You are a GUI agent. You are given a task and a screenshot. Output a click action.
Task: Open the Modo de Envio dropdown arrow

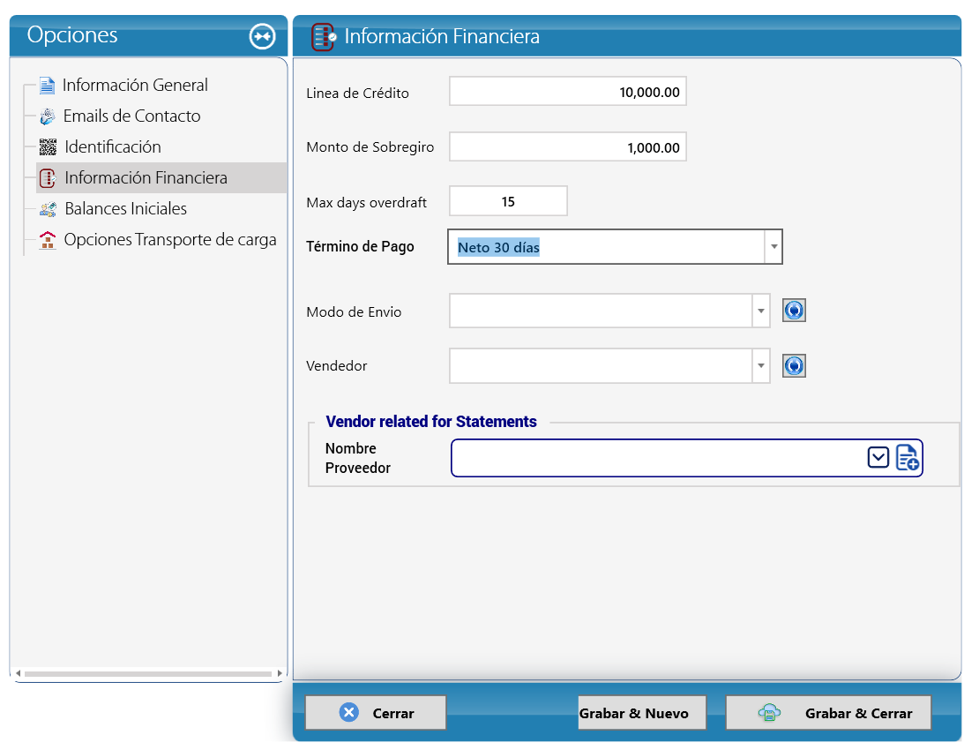760,311
